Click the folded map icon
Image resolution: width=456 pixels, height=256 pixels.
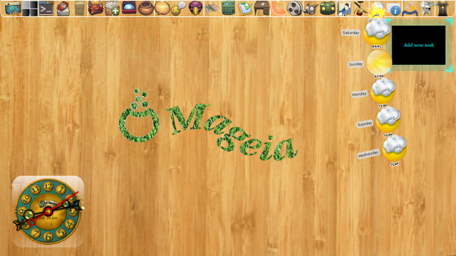point(212,8)
